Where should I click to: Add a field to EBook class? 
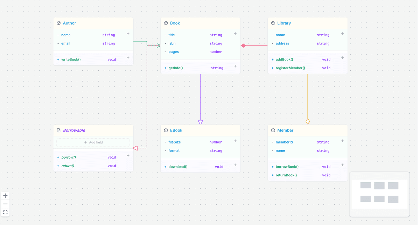coord(235,141)
